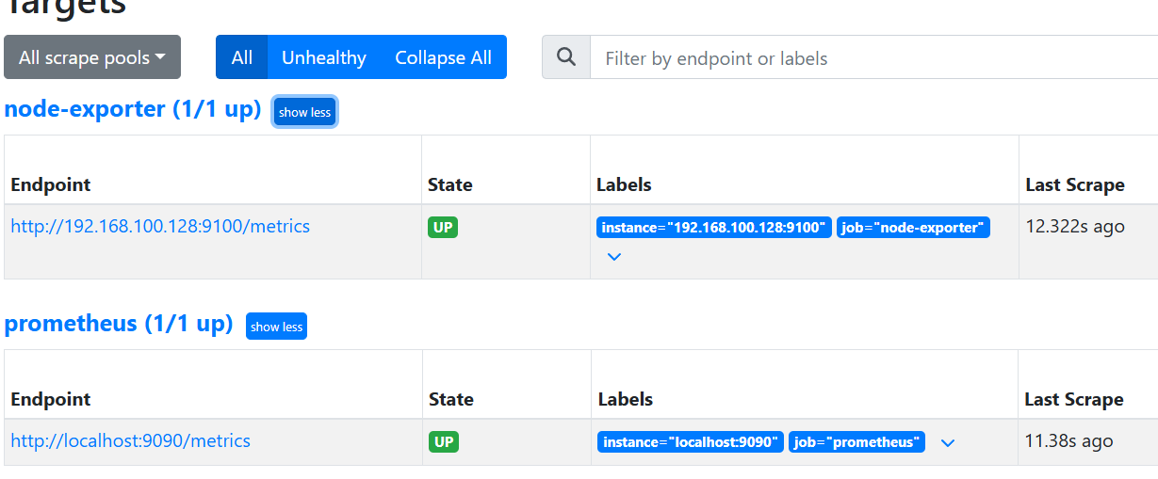The image size is (1158, 479).
Task: Show only Unhealthy targets
Action: click(x=324, y=57)
